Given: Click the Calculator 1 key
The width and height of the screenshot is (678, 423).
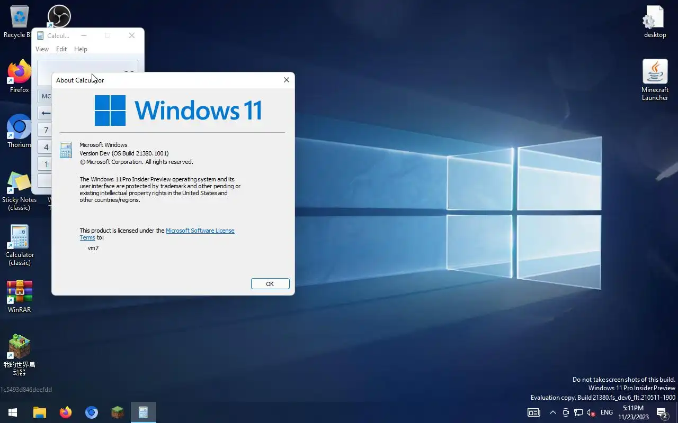Looking at the screenshot, I should click(x=44, y=164).
